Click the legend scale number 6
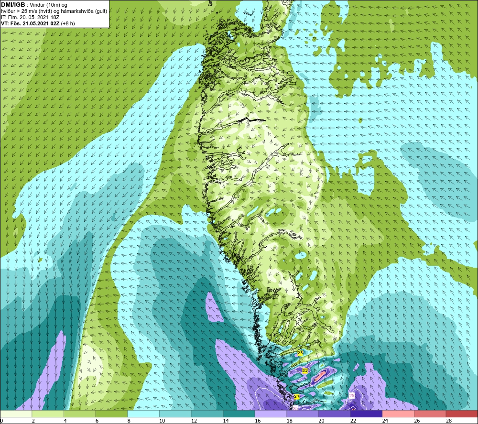The image size is (478, 424). (97, 421)
